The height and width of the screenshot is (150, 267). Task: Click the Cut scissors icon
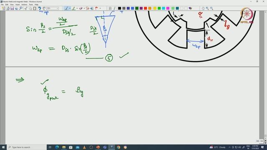(x=26, y=8)
